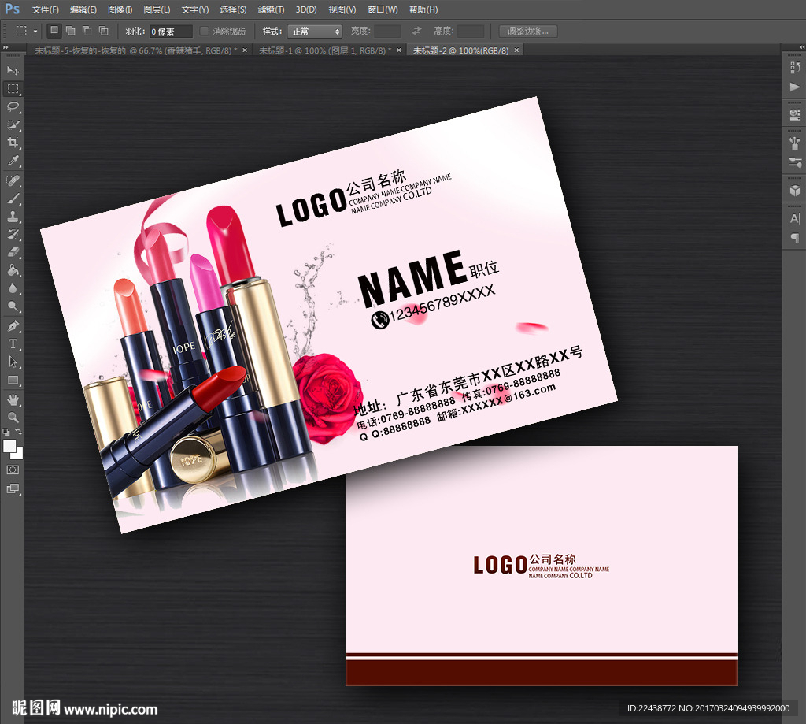The width and height of the screenshot is (806, 724).
Task: Select the History Brush tool
Action: [13, 235]
